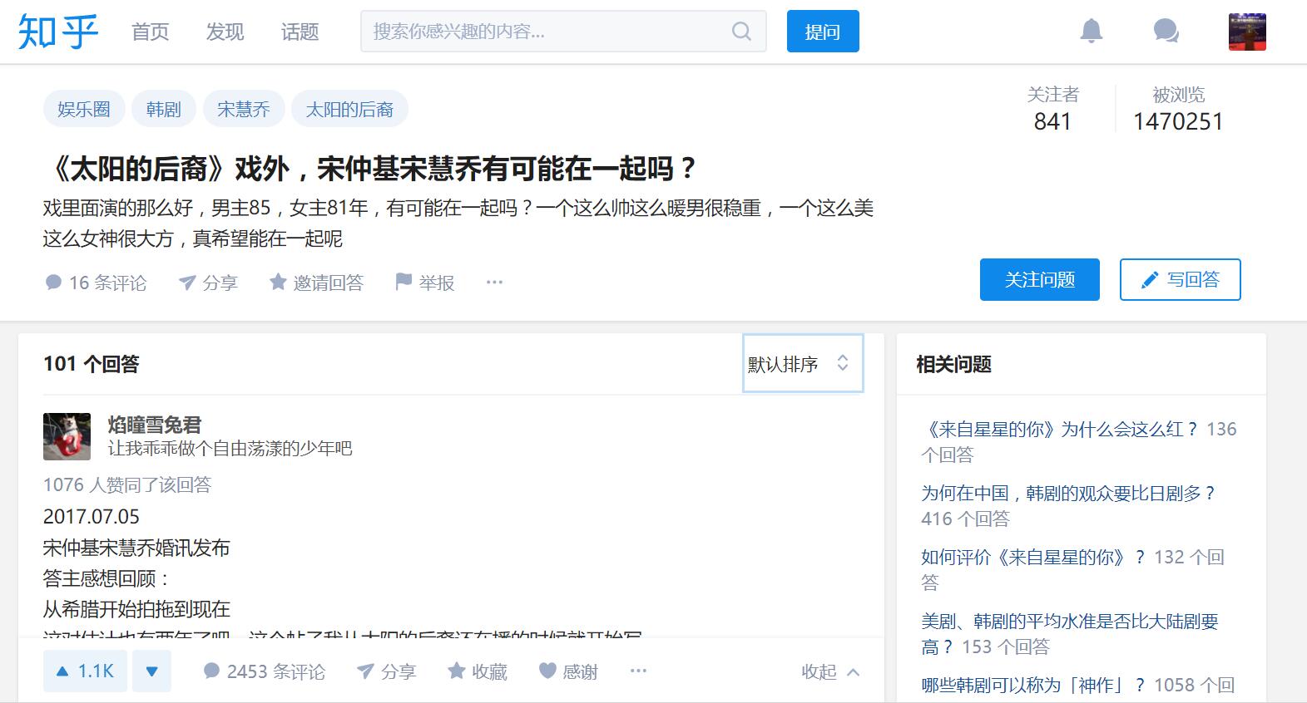This screenshot has width=1307, height=703.
Task: Click the line 宋仲基宋慧乔婚讯发布
Action: [136, 548]
